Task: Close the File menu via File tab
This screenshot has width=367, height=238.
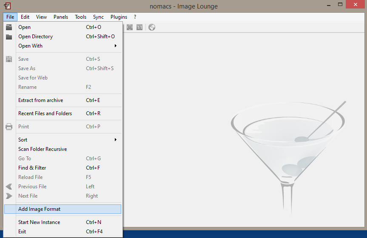Action: pyautogui.click(x=10, y=17)
